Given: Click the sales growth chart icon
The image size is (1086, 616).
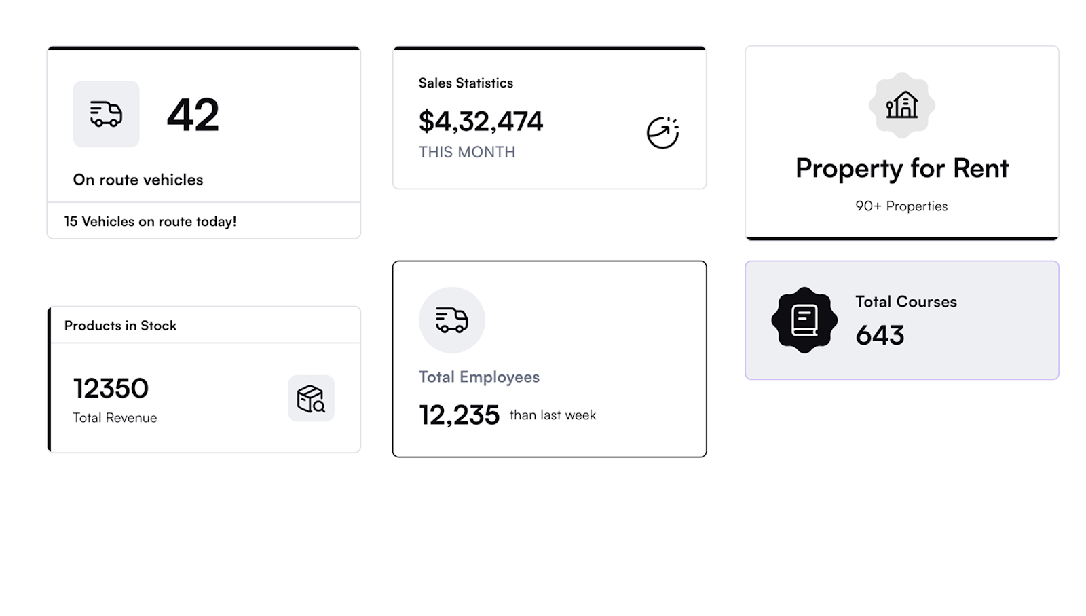Looking at the screenshot, I should 662,132.
